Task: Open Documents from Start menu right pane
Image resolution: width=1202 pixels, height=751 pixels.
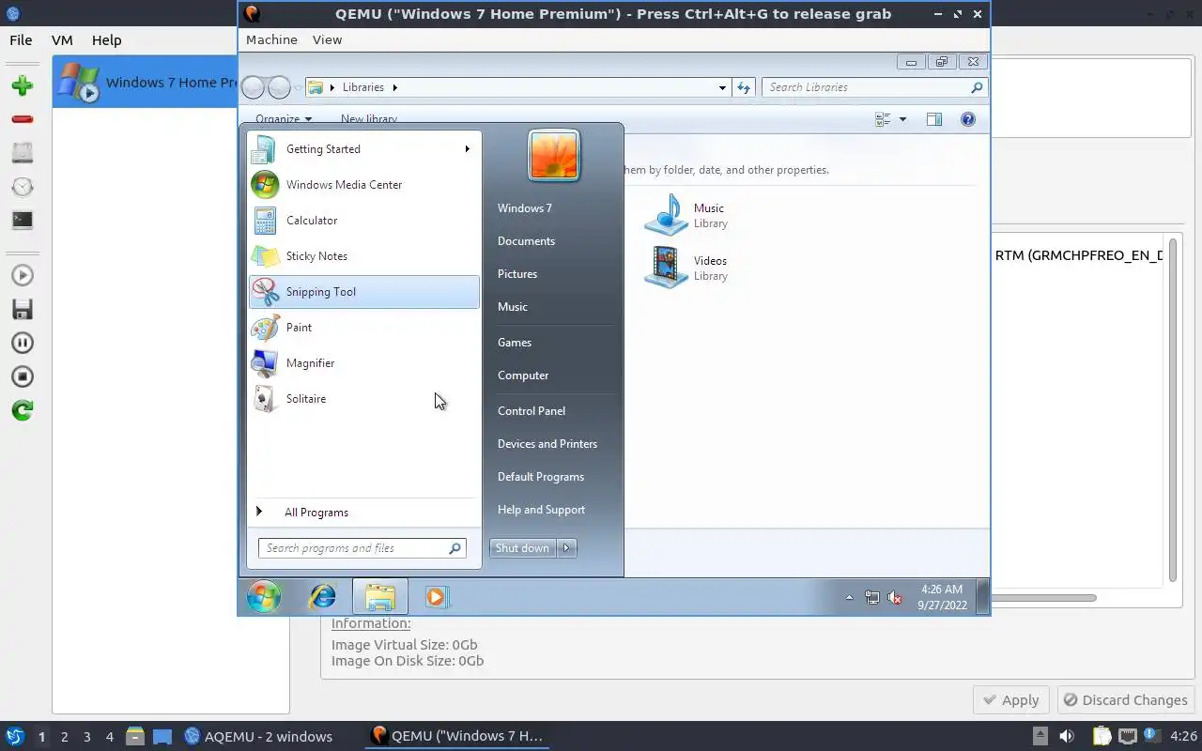Action: click(x=526, y=241)
